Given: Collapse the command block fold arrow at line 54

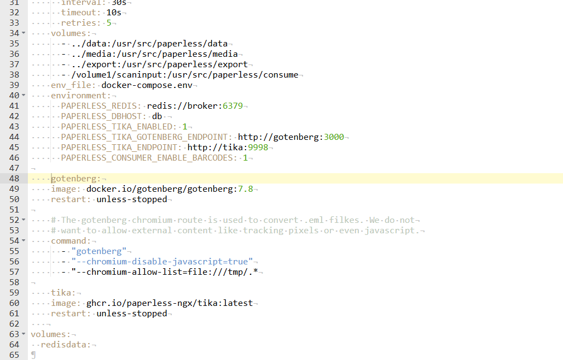Looking at the screenshot, I should tap(24, 240).
